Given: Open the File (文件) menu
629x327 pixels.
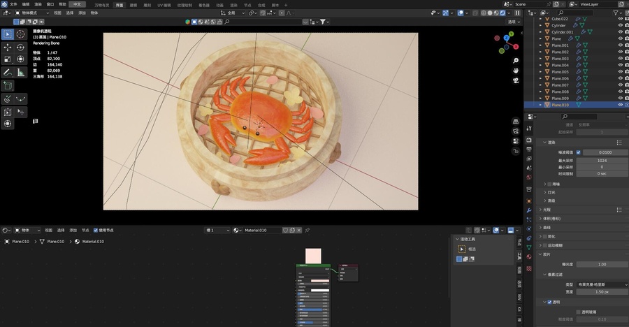Looking at the screenshot, I should coord(14,4).
